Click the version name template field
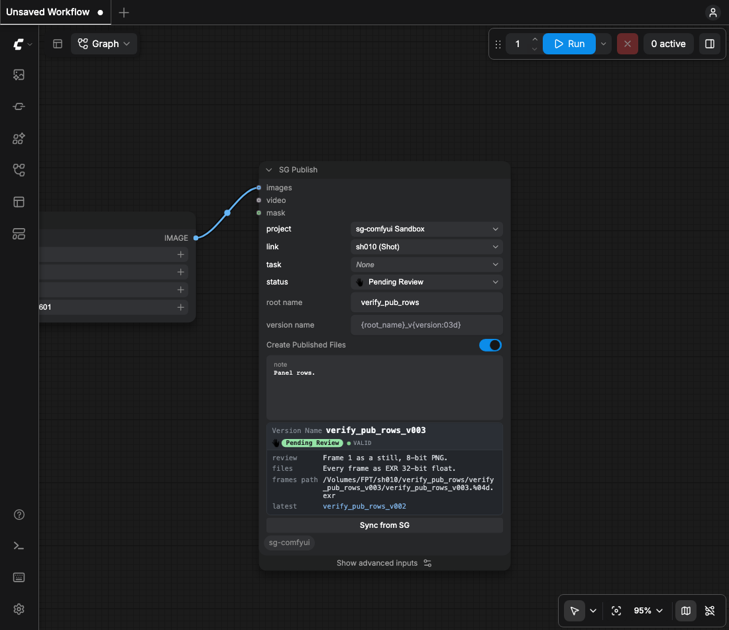 coord(426,325)
